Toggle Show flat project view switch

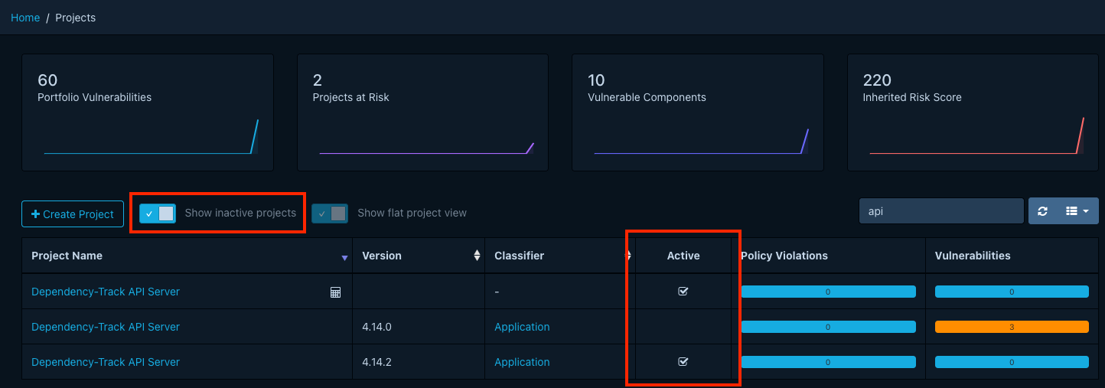pyautogui.click(x=330, y=214)
